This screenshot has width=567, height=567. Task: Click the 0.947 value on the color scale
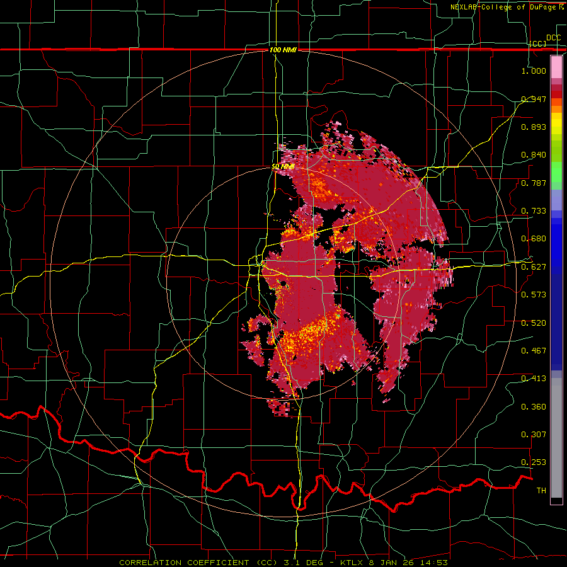534,99
